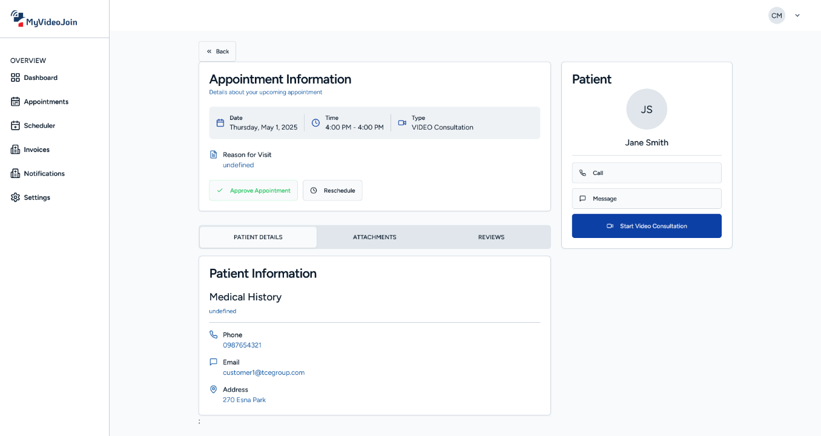821x436 pixels.
Task: Click the Patient Information heading
Action: 263,274
